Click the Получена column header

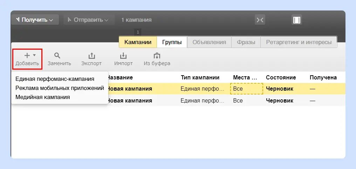tap(323, 78)
